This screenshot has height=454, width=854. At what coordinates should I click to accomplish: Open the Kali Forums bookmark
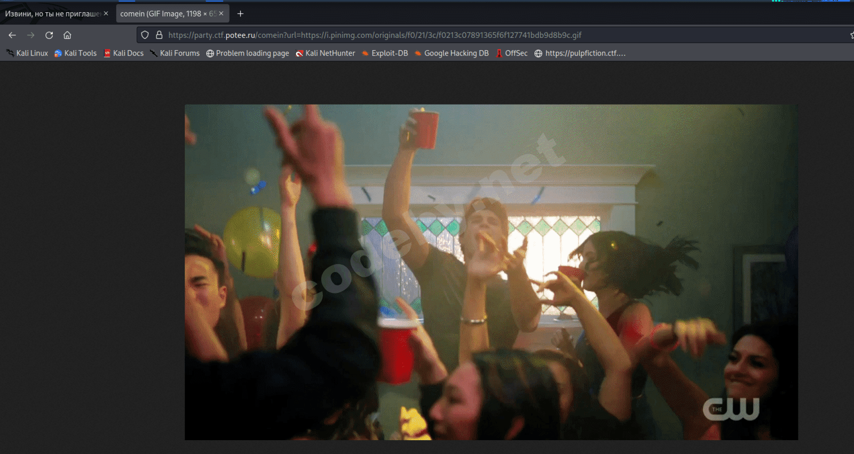click(x=175, y=53)
